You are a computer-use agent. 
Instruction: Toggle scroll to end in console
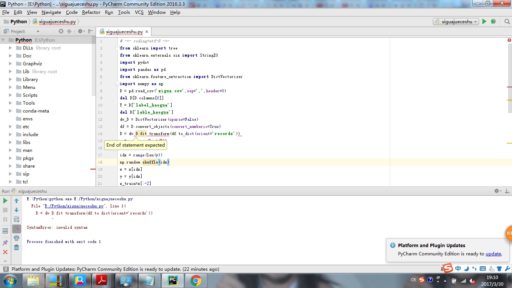pyautogui.click(x=16, y=229)
